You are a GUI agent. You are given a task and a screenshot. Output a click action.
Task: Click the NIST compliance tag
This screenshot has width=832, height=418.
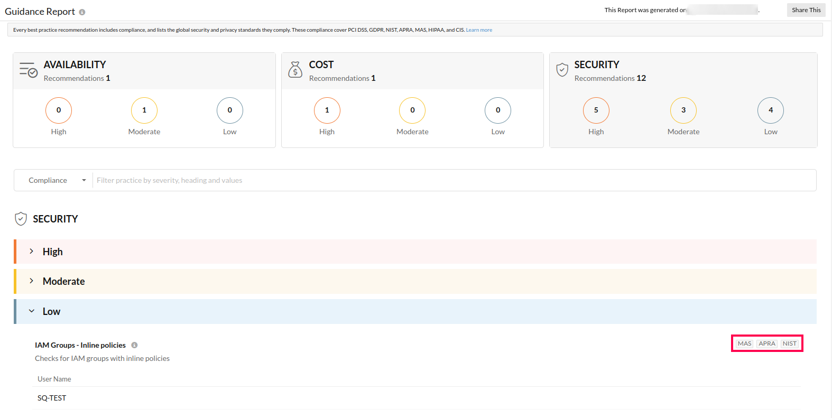click(789, 343)
